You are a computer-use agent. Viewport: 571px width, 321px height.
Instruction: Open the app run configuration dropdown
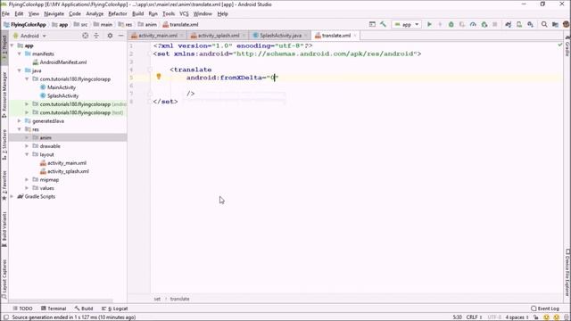click(x=407, y=24)
